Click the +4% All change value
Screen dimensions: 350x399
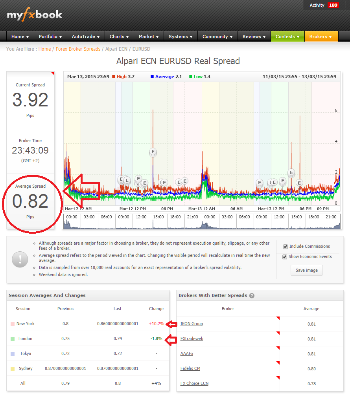[156, 383]
